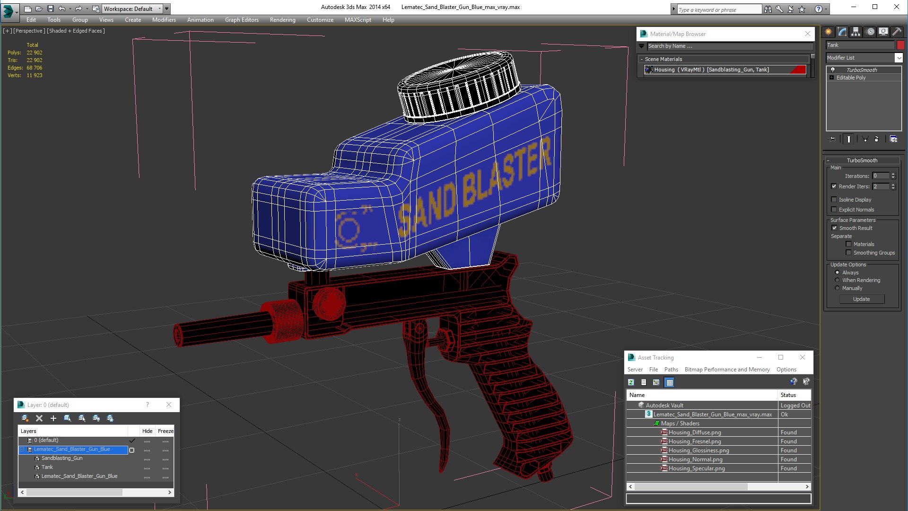
Task: Expand the Editable Poly plus sign in stack
Action: [x=831, y=78]
